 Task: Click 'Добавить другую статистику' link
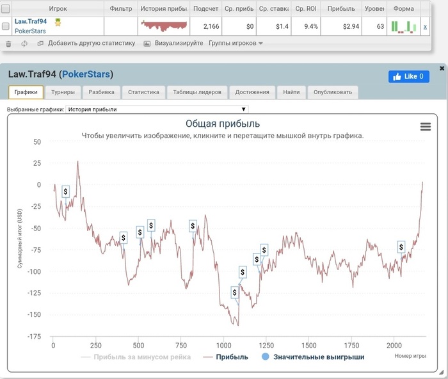point(92,43)
